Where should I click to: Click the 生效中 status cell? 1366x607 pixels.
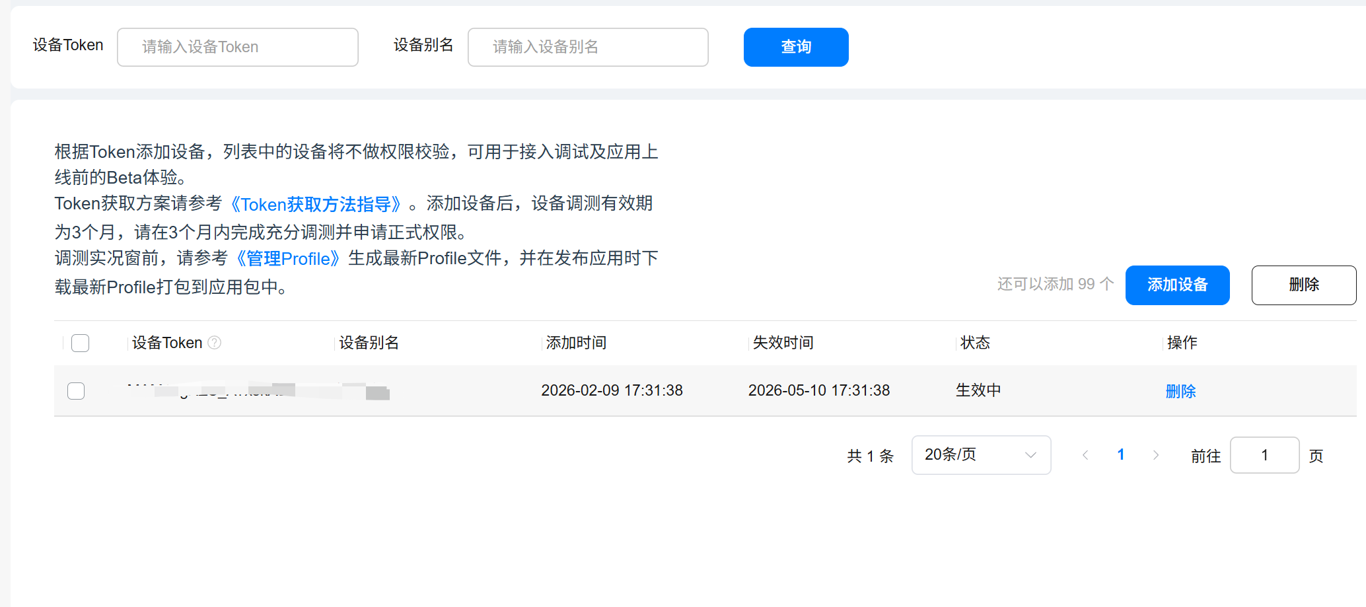(x=978, y=390)
